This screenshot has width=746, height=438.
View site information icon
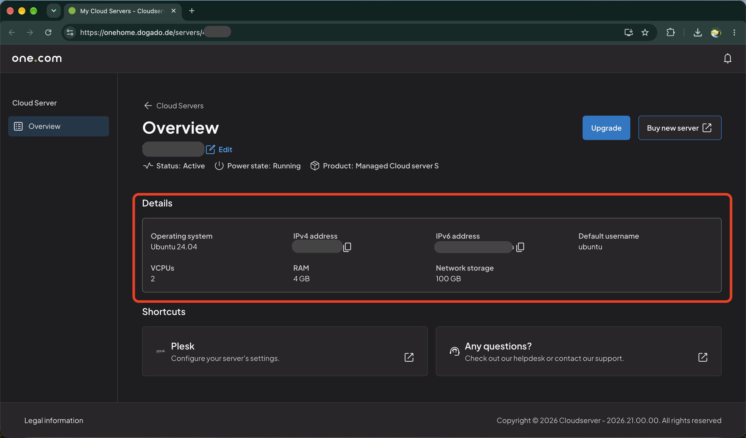(70, 32)
